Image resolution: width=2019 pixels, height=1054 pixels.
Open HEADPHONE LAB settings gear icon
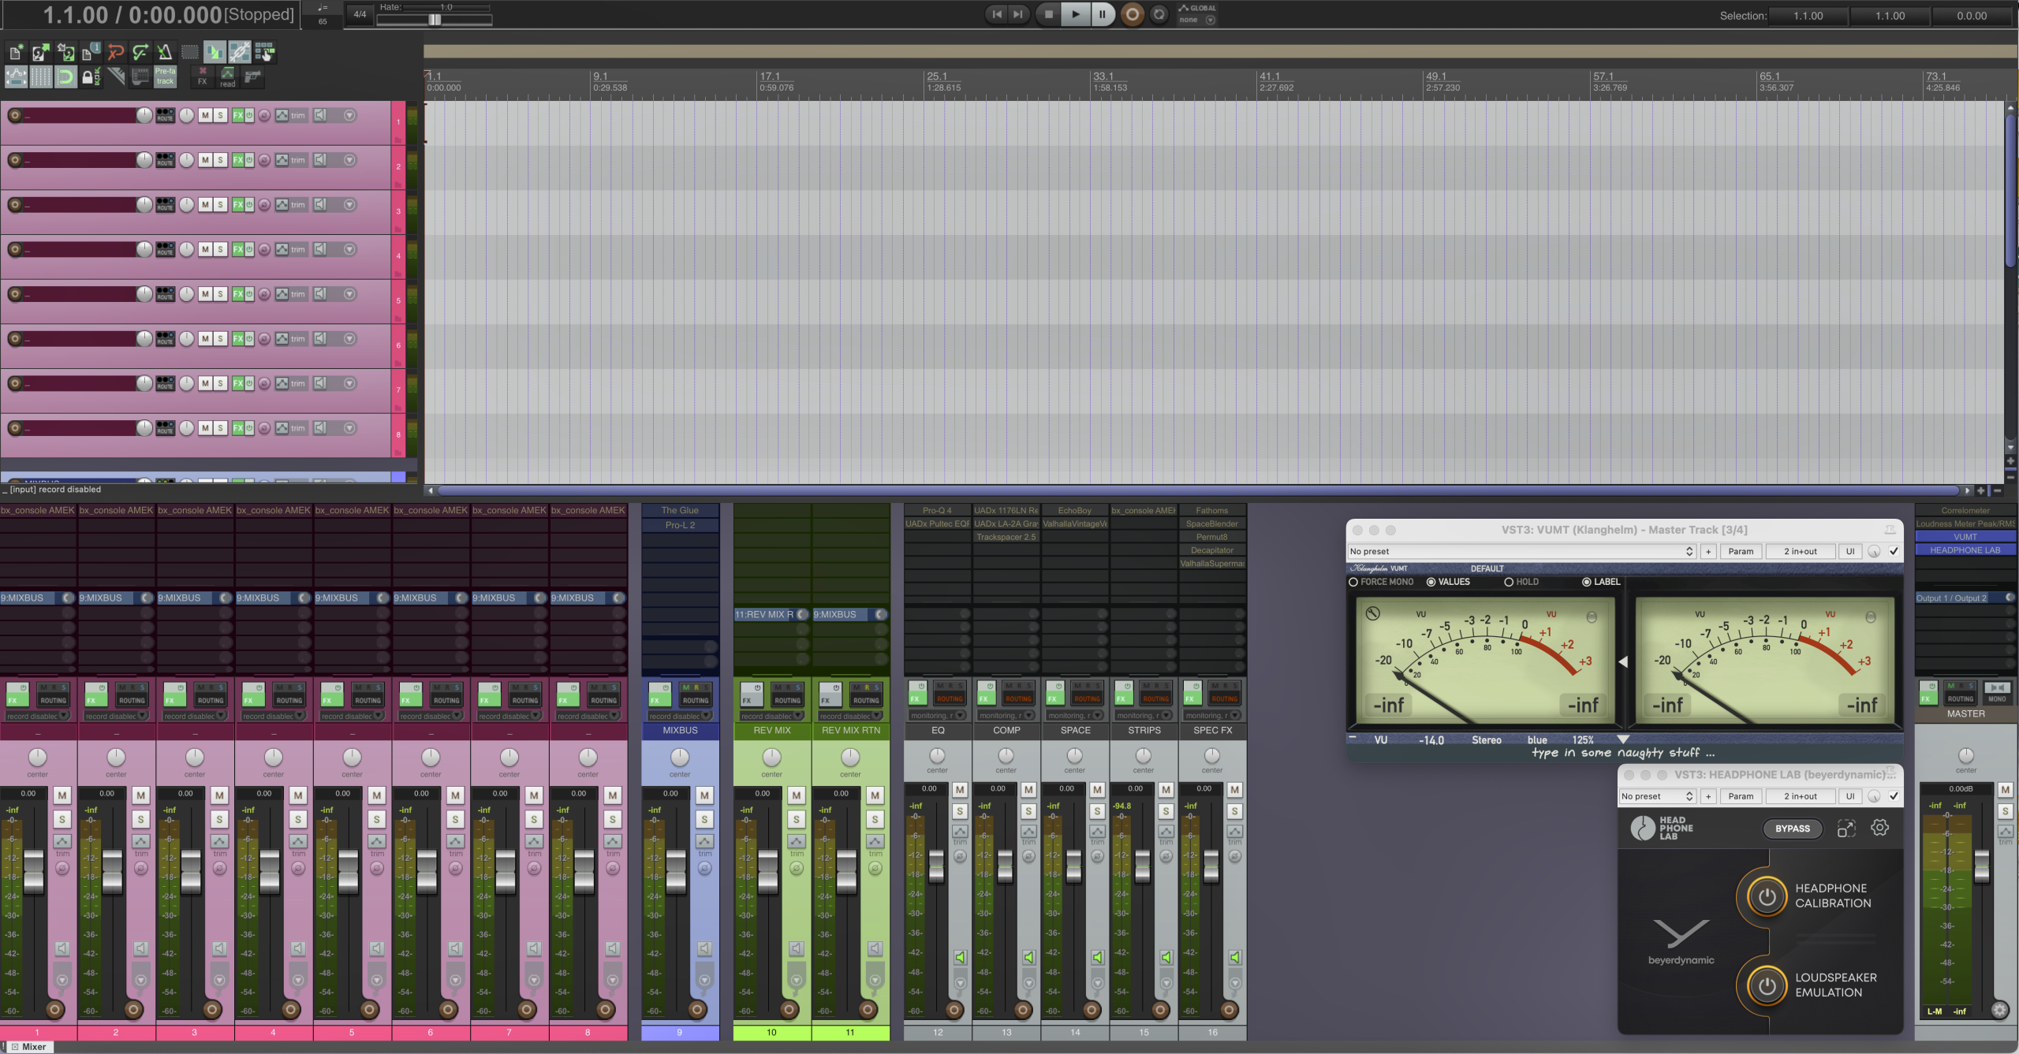[1880, 828]
